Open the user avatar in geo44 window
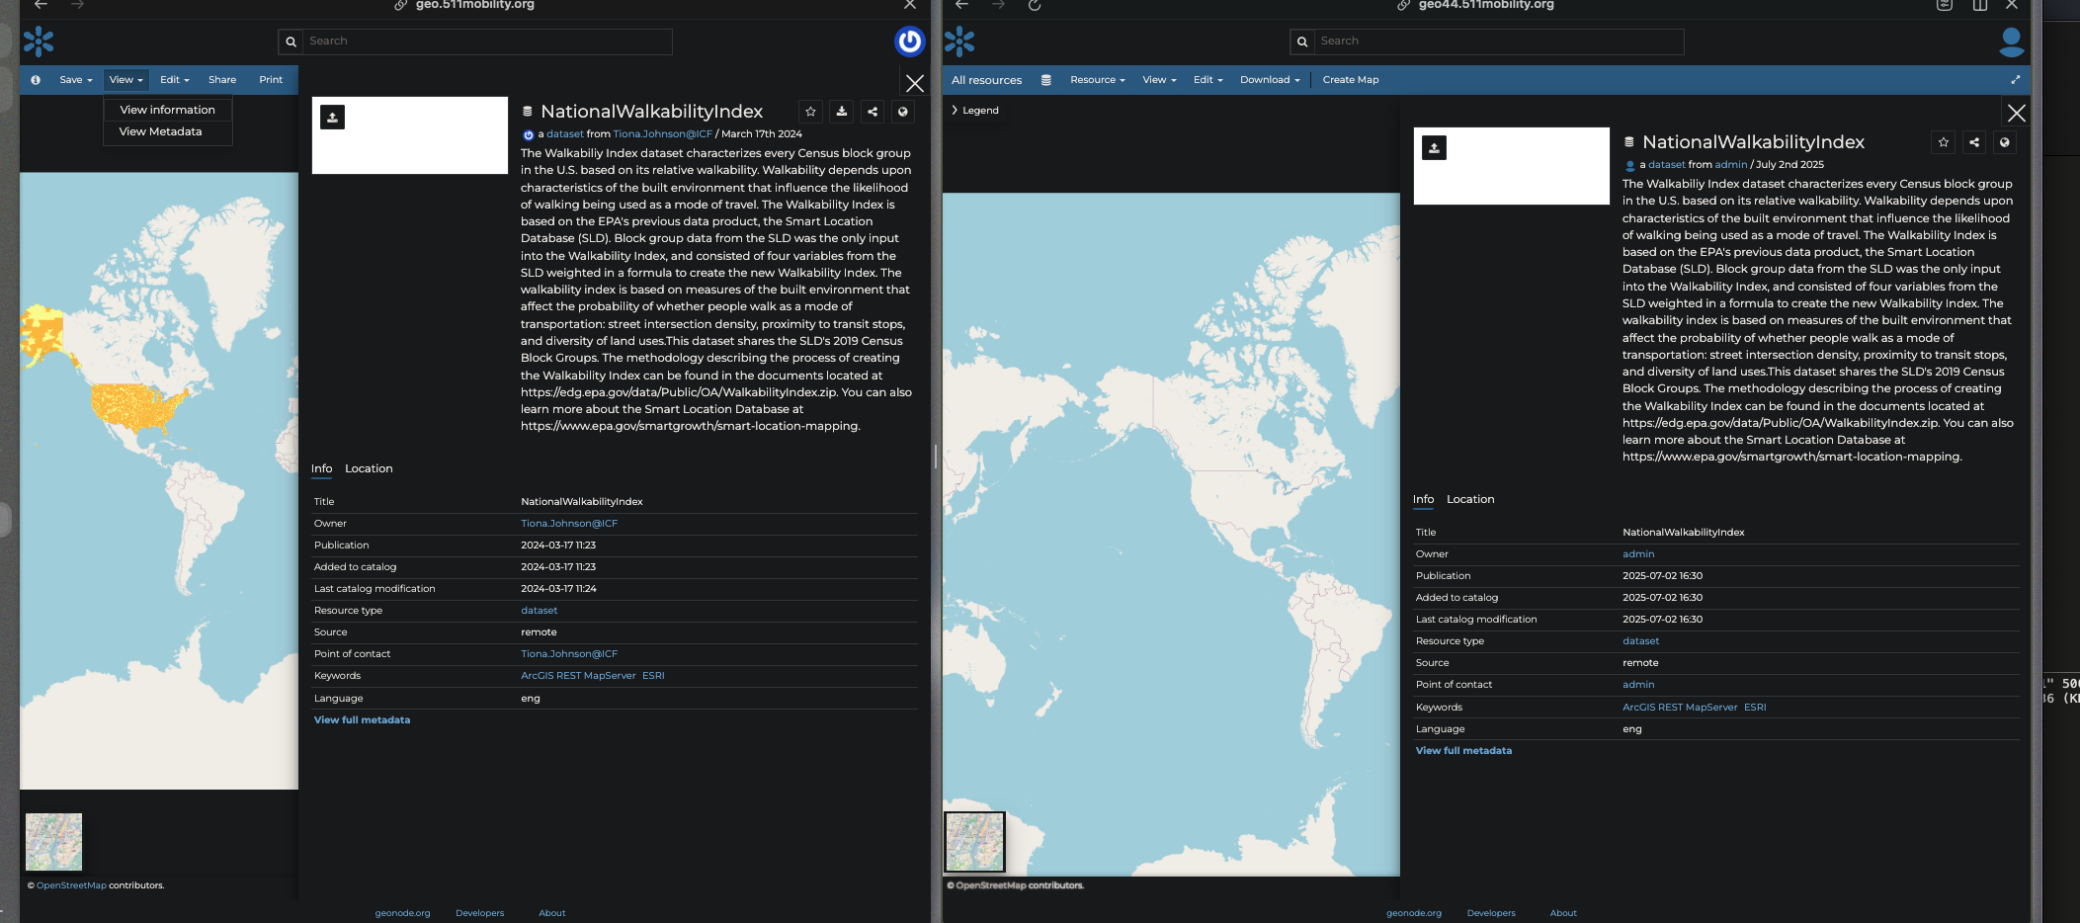Image resolution: width=2080 pixels, height=923 pixels. click(x=2011, y=42)
